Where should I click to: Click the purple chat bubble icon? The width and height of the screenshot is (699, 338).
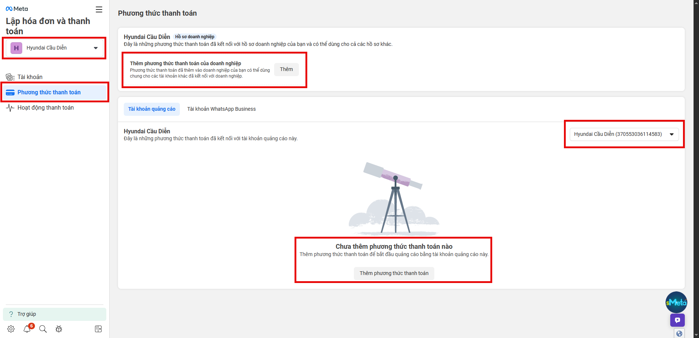677,320
